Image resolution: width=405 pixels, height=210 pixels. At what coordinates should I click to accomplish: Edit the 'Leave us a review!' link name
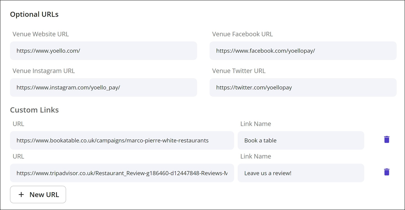(300, 173)
